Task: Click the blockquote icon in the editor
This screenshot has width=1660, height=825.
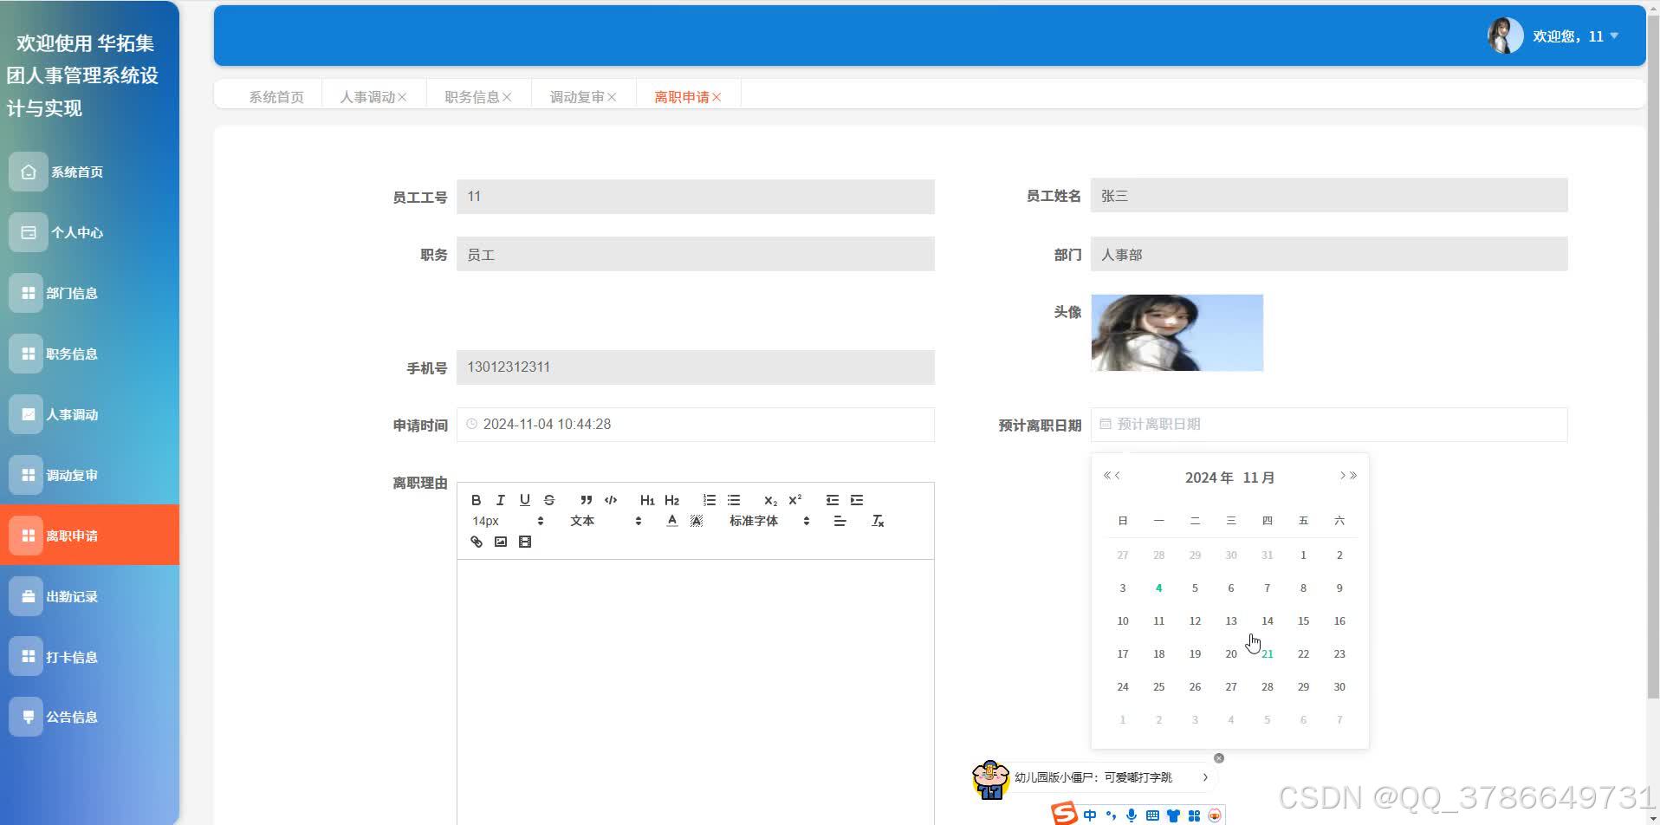Action: (x=587, y=500)
